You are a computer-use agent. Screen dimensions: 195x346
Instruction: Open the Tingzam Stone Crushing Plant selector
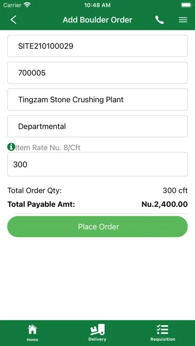[x=97, y=99]
